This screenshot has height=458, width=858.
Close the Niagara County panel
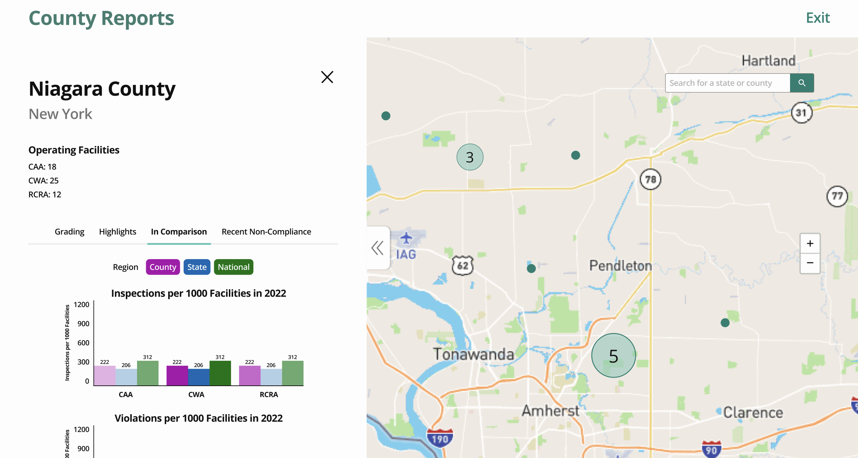click(327, 77)
